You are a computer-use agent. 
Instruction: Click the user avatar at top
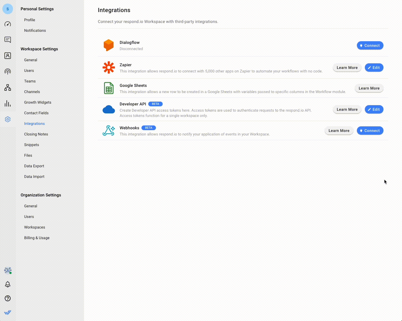(x=8, y=9)
